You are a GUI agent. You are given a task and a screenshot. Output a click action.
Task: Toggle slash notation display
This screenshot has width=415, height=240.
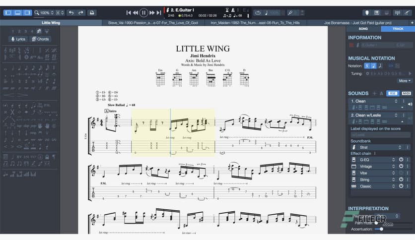coord(380,66)
